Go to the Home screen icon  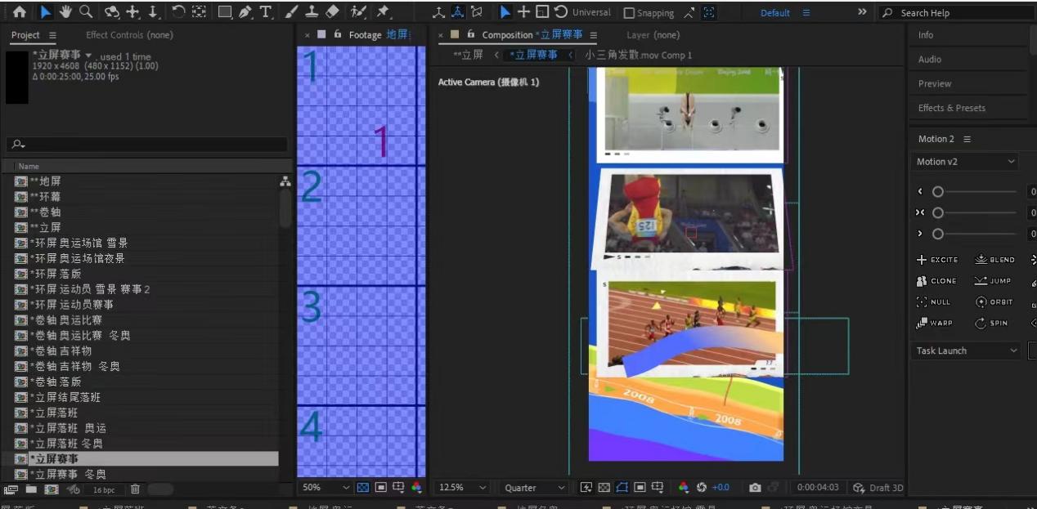tap(20, 12)
